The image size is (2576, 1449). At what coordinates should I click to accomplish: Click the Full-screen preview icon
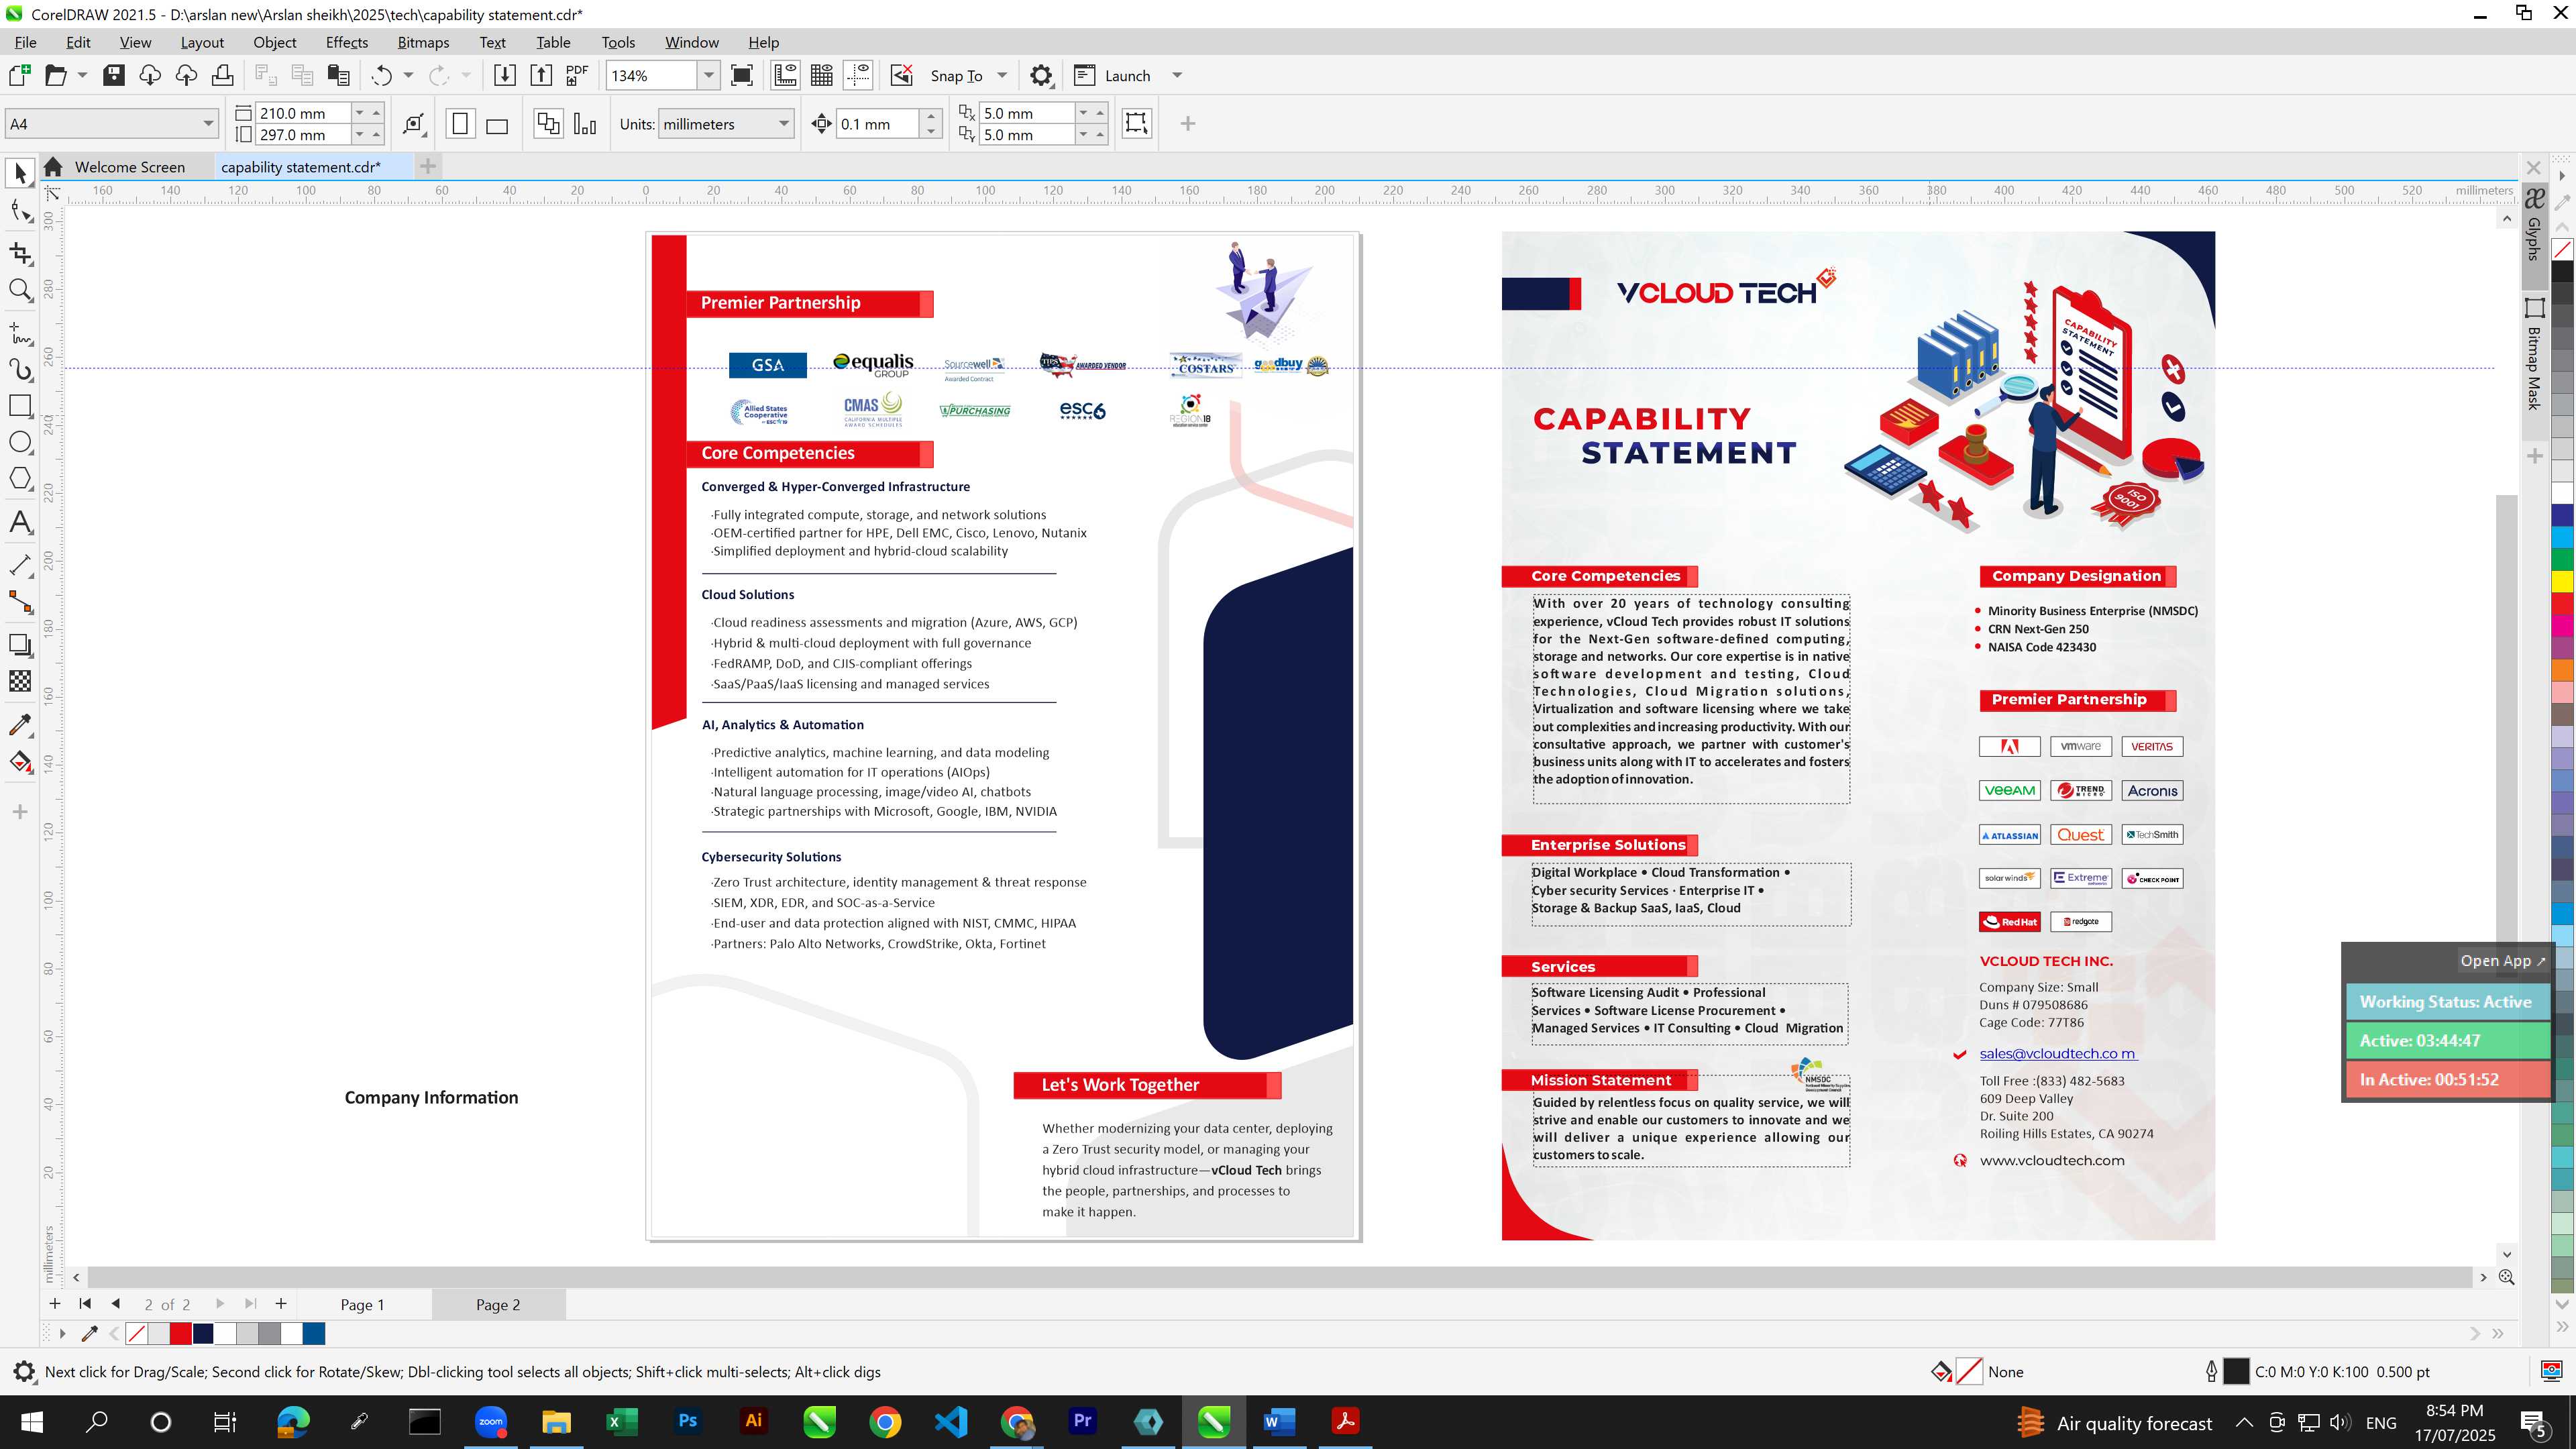point(742,75)
